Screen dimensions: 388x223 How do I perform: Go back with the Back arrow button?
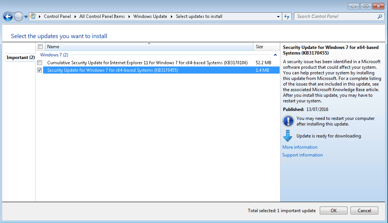[x=8, y=16]
